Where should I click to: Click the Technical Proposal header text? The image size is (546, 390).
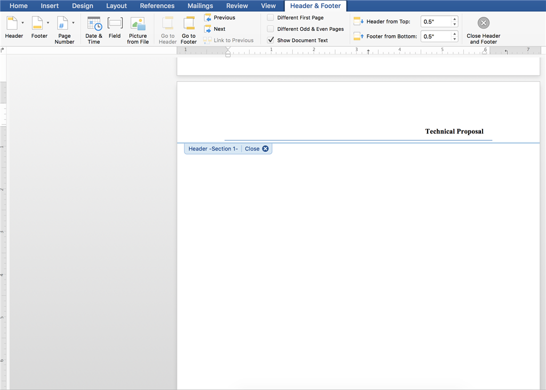point(454,131)
